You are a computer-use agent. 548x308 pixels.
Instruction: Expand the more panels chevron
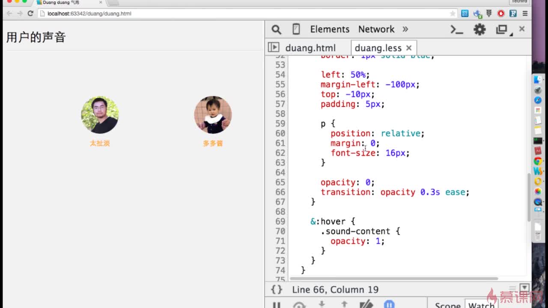pos(405,29)
